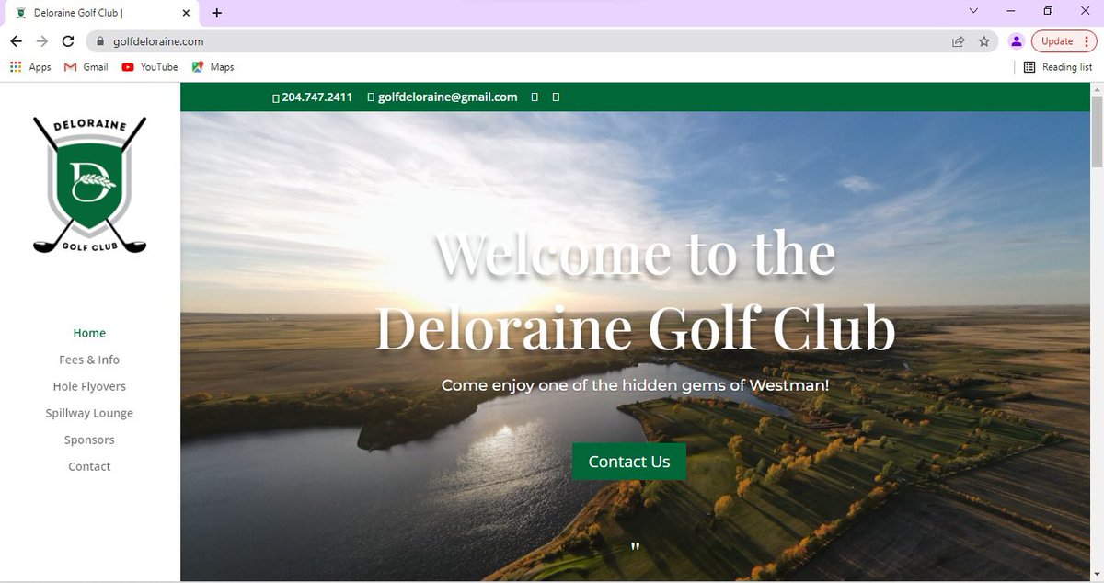Screen dimensions: 1104x583
Task: Select Hole Flyovers in the sidebar menu
Action: tap(89, 386)
